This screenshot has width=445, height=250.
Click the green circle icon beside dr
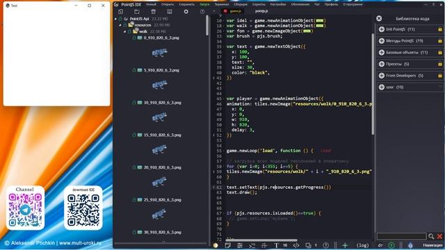pos(391,245)
